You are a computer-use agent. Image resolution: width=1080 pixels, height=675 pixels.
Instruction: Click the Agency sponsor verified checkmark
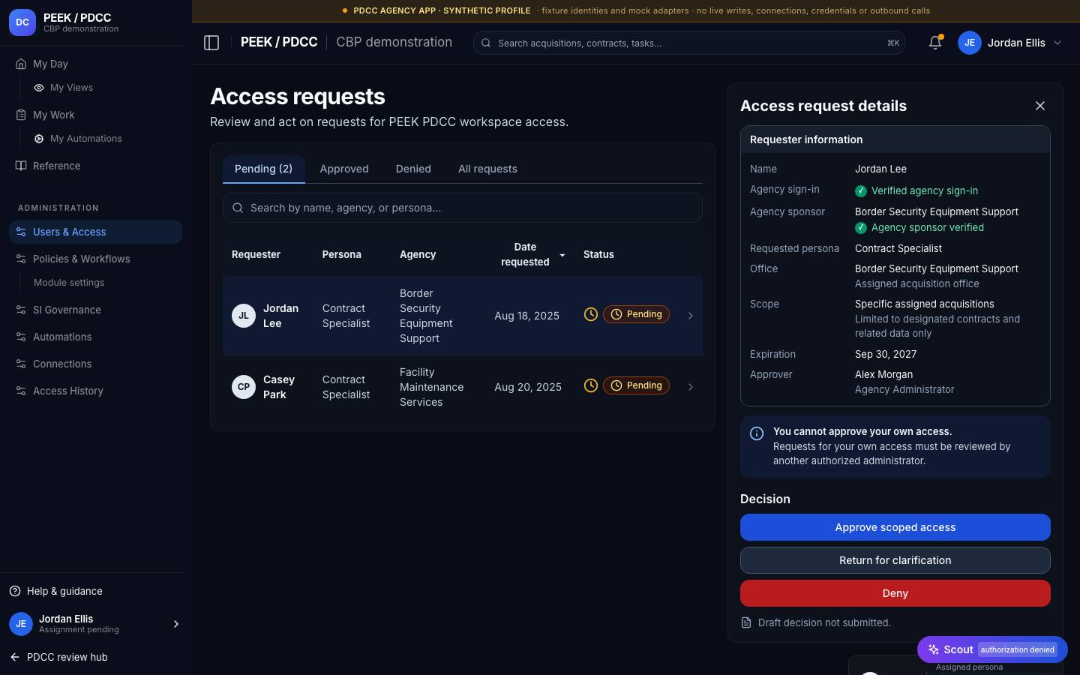[861, 227]
